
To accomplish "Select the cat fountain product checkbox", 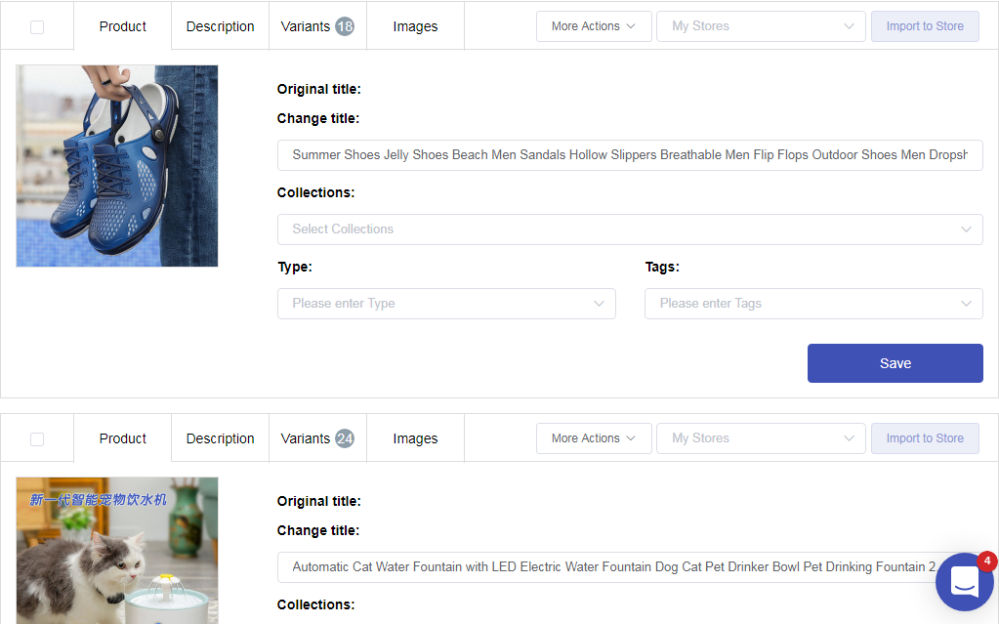I will [x=37, y=439].
